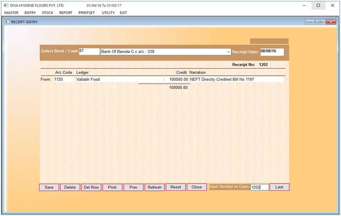
Task: Open the ENTRY menu
Action: pos(30,13)
